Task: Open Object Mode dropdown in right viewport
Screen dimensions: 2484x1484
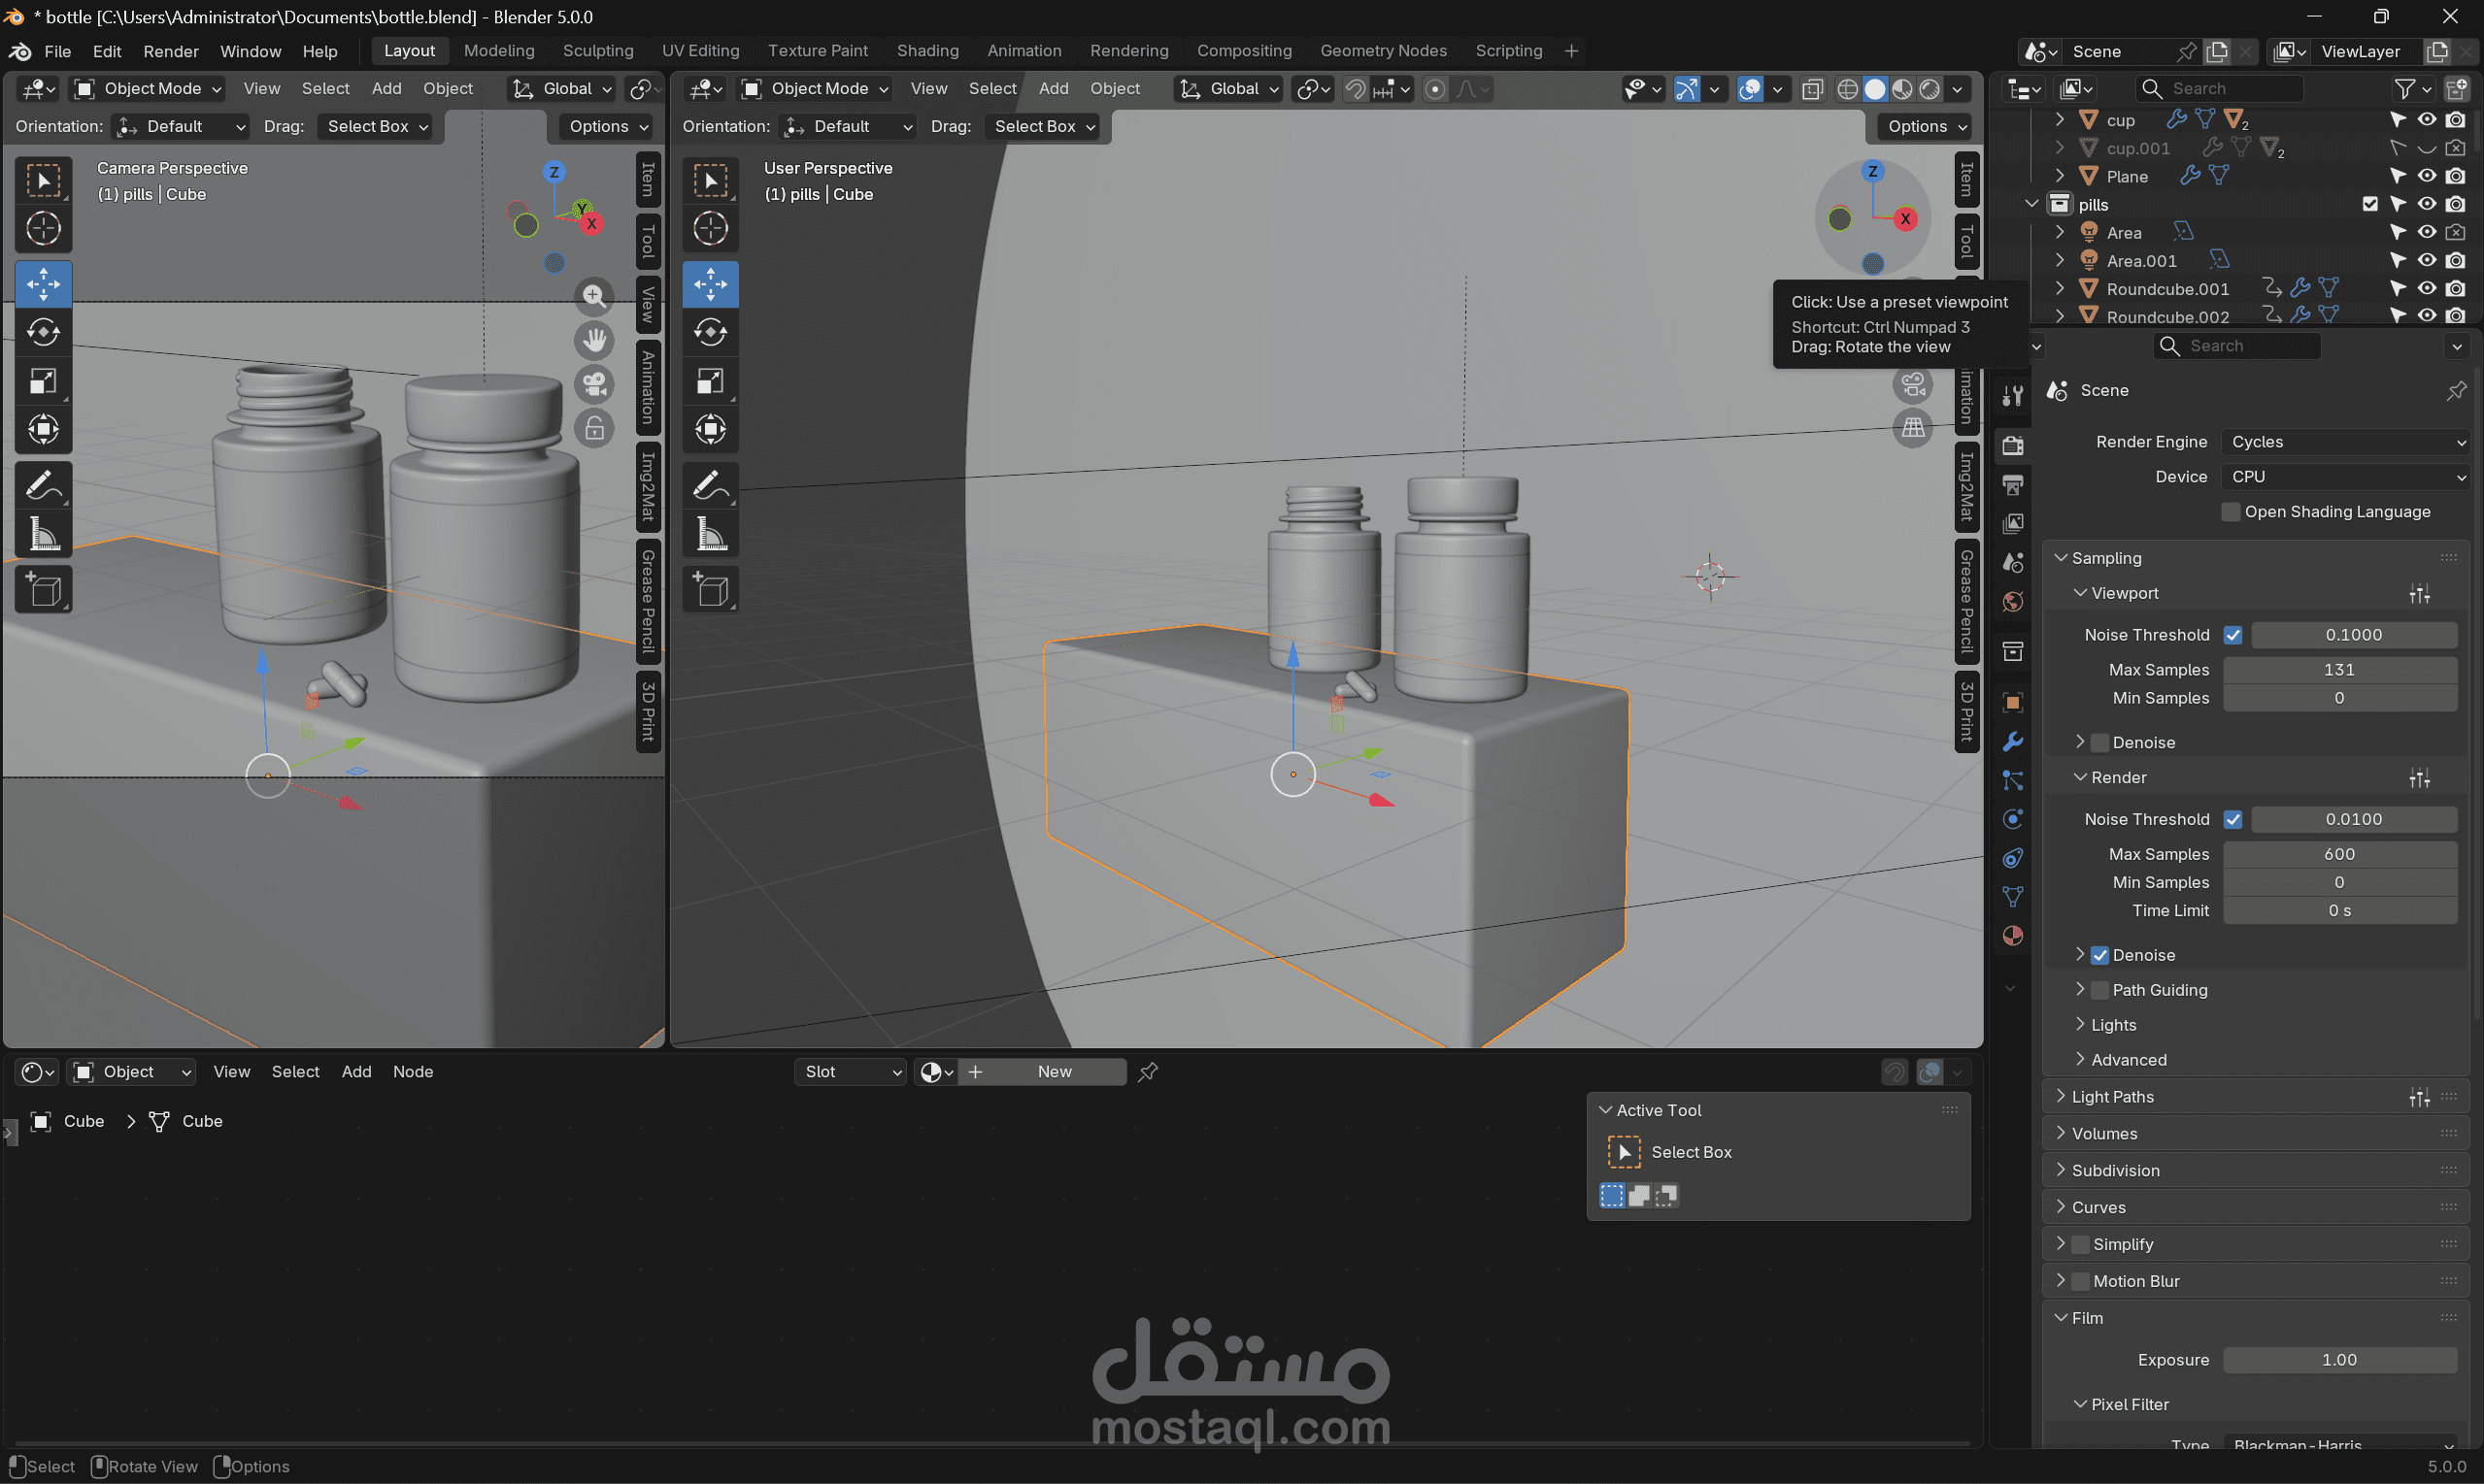Action: (815, 89)
